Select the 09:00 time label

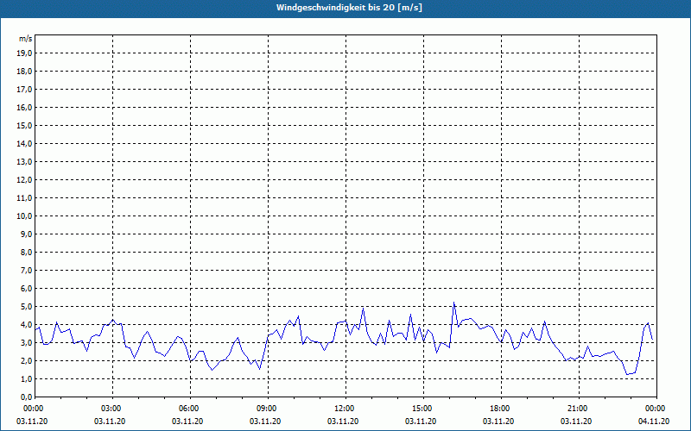tap(268, 409)
